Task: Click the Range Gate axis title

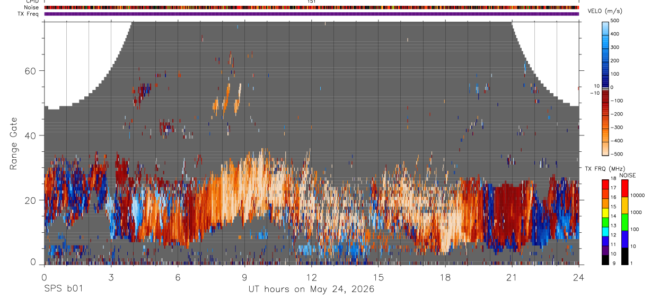Action: (14, 143)
